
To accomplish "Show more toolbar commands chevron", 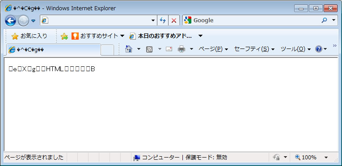I will 334,45.
